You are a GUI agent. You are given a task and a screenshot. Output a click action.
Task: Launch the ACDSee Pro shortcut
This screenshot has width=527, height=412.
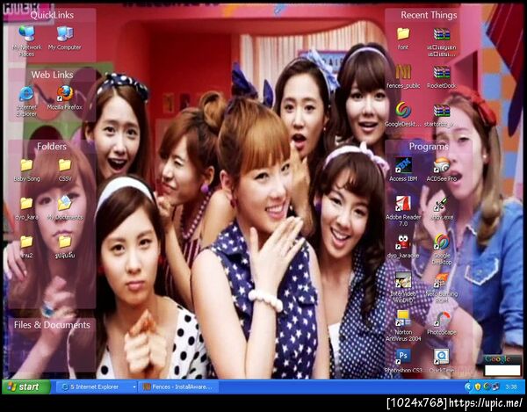[x=441, y=170]
